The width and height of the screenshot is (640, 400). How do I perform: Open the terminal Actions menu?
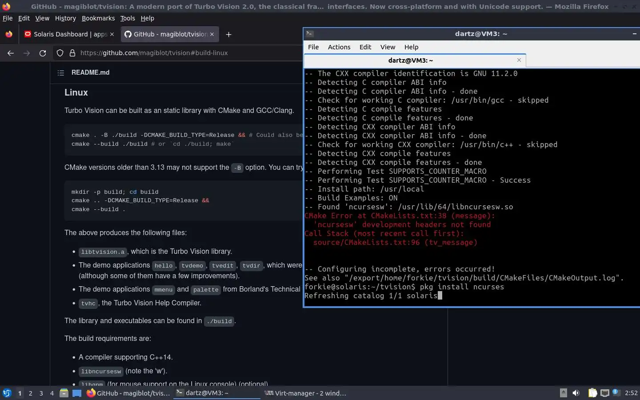coord(339,47)
